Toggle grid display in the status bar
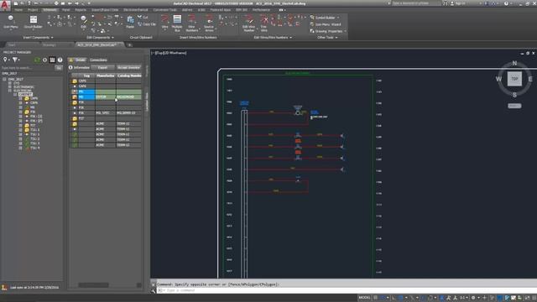Screen dimensions: 537x302 tap(376, 298)
